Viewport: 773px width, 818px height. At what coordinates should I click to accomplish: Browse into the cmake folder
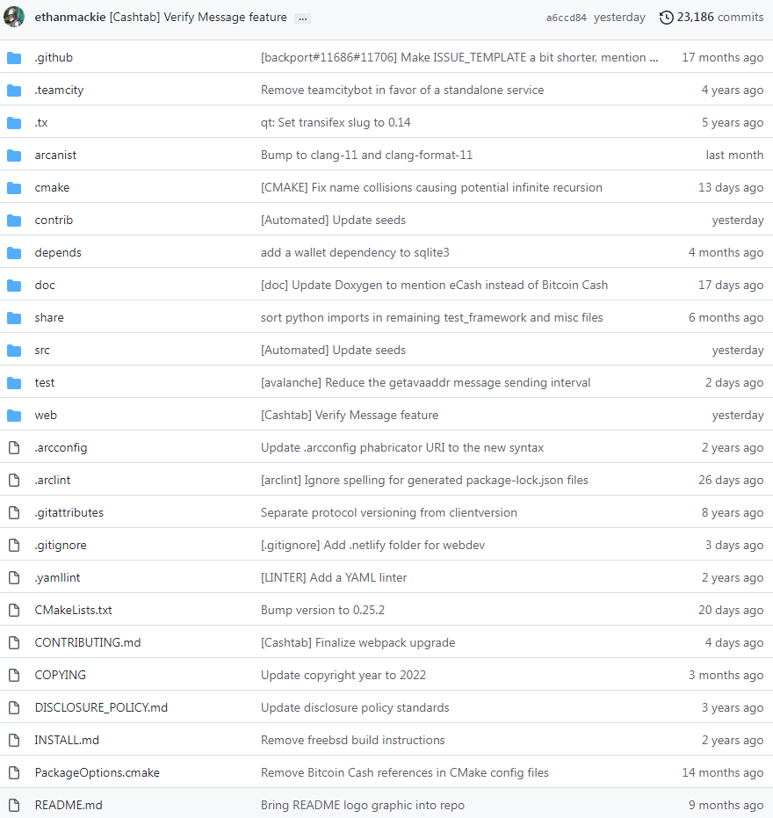click(52, 187)
